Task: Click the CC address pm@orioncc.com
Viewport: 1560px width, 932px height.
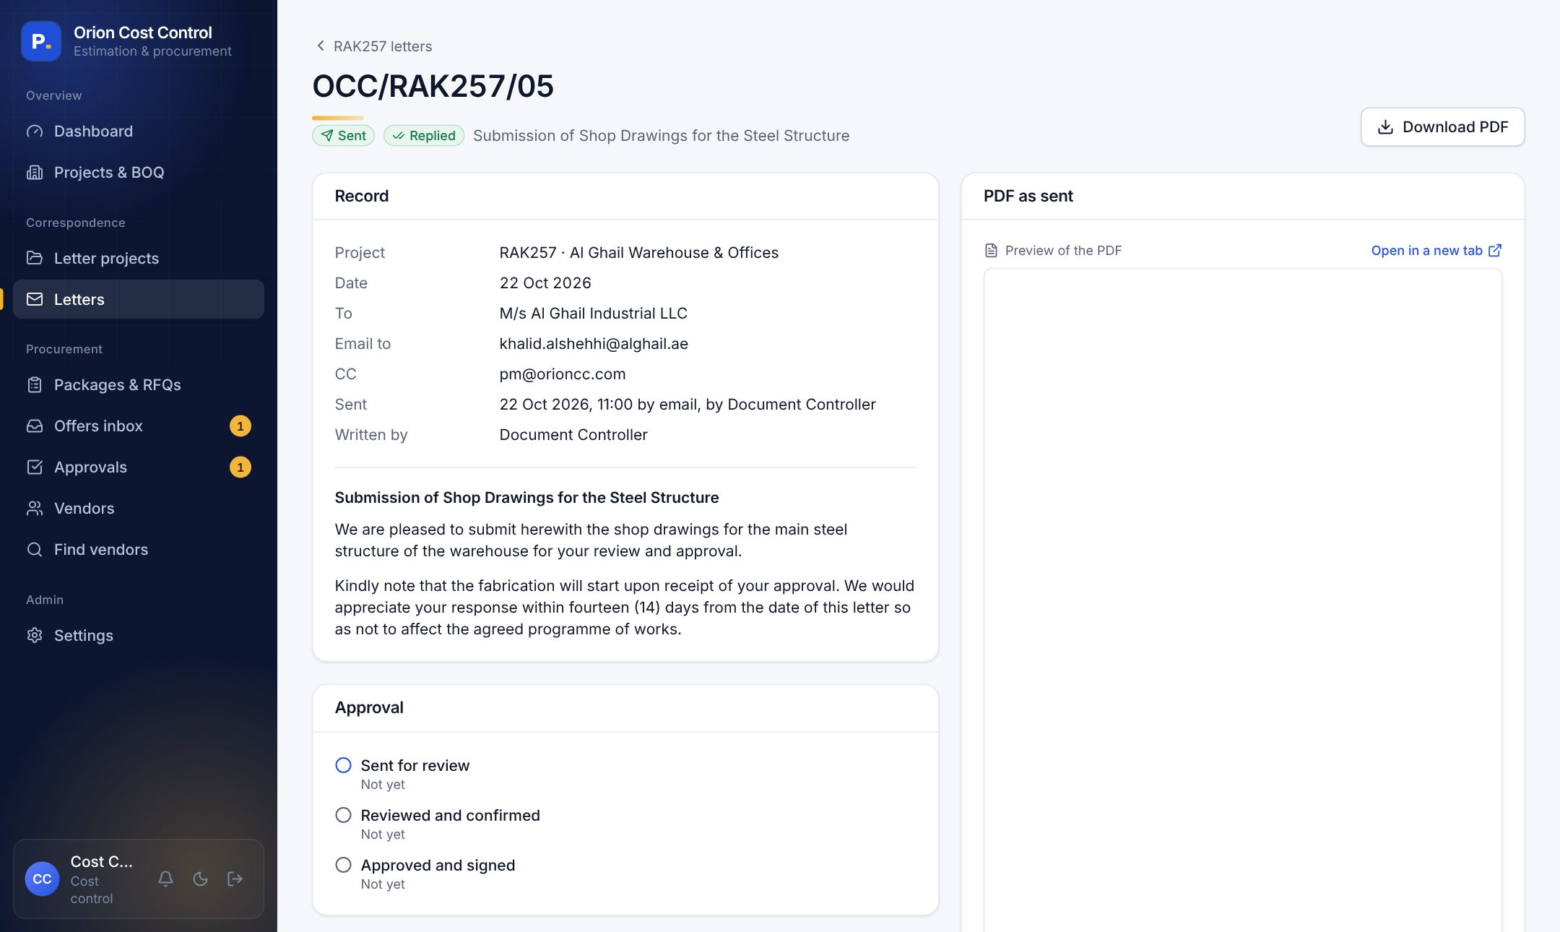Action: click(x=563, y=374)
